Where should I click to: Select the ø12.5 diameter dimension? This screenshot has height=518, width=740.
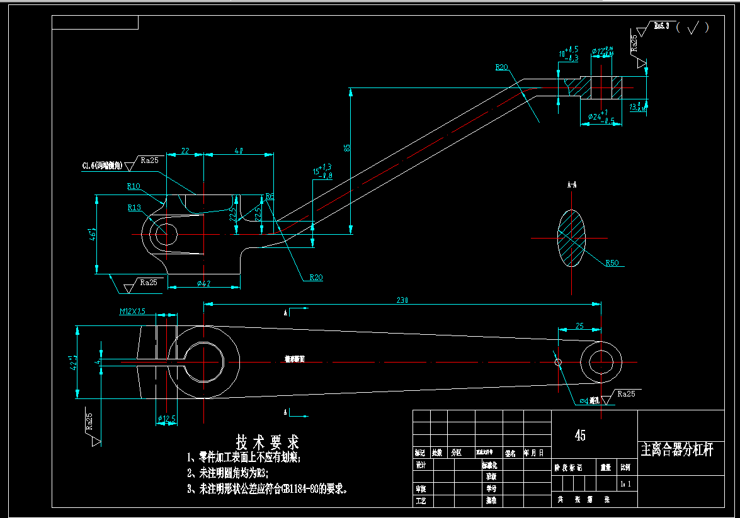click(167, 418)
